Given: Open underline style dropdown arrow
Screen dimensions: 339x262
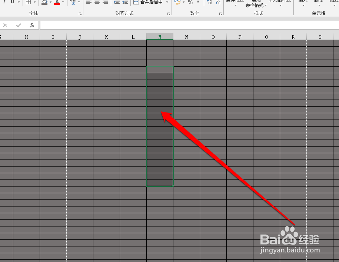Looking at the screenshot, I should (x=19, y=2).
